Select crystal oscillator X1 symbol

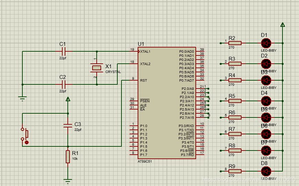click(97, 68)
